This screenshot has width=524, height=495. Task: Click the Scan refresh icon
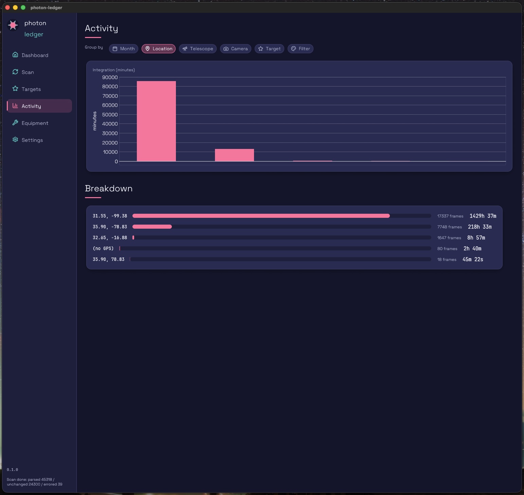point(15,72)
